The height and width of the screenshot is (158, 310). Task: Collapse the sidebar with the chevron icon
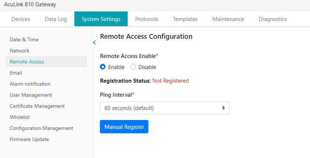click(94, 42)
